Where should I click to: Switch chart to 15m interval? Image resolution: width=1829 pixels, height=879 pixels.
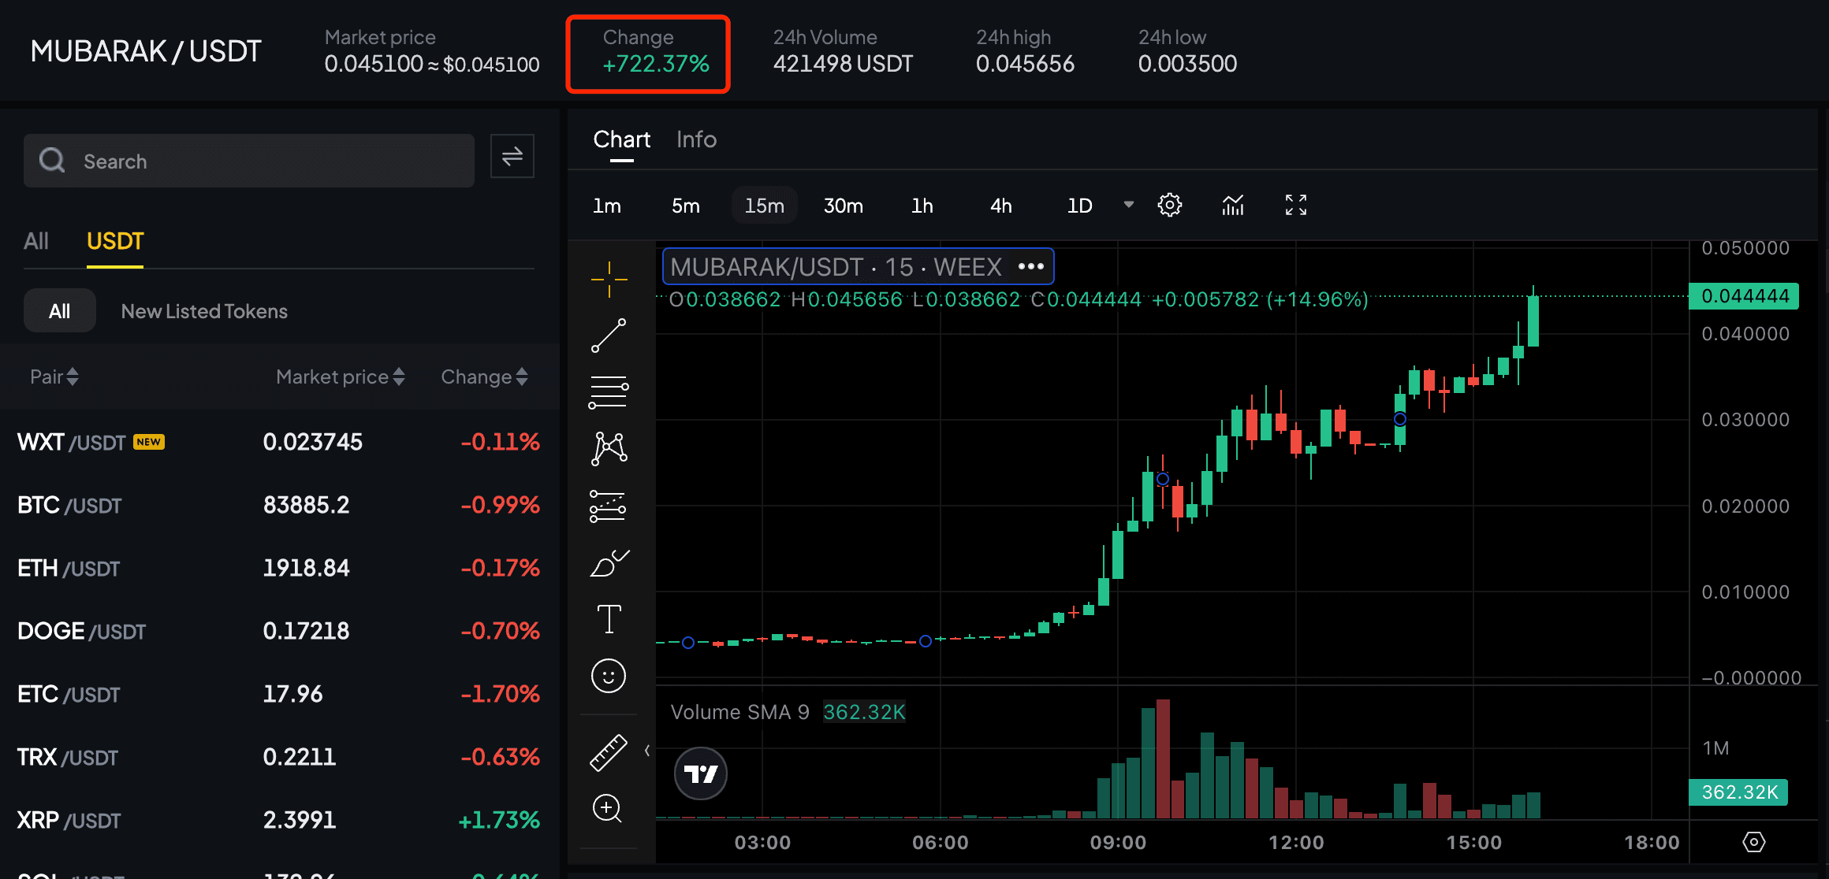tap(763, 205)
